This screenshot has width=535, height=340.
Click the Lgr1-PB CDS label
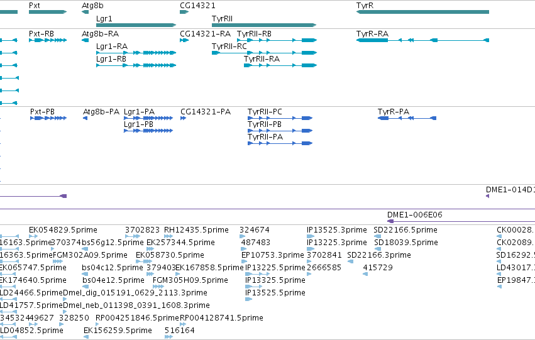(138, 124)
